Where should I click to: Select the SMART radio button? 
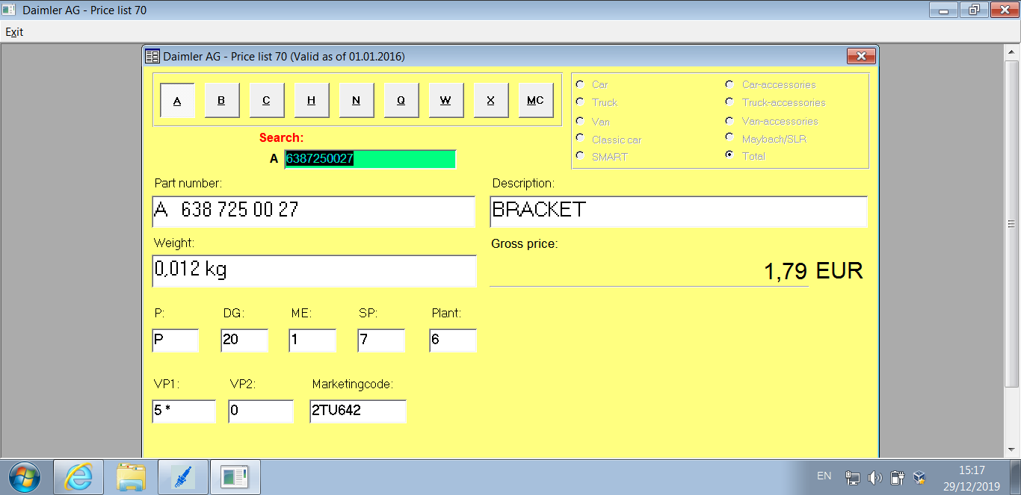579,156
